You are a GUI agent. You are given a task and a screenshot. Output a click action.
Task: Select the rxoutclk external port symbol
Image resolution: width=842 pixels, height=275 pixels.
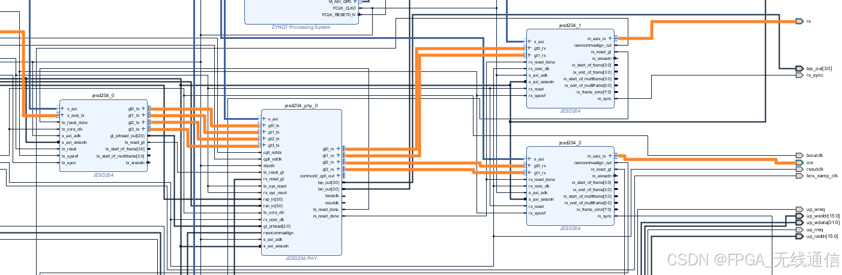pyautogui.click(x=799, y=169)
